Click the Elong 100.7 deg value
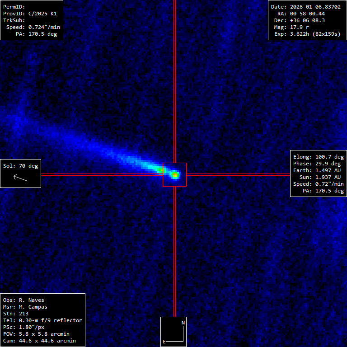The height and width of the screenshot is (347, 347). pos(318,157)
